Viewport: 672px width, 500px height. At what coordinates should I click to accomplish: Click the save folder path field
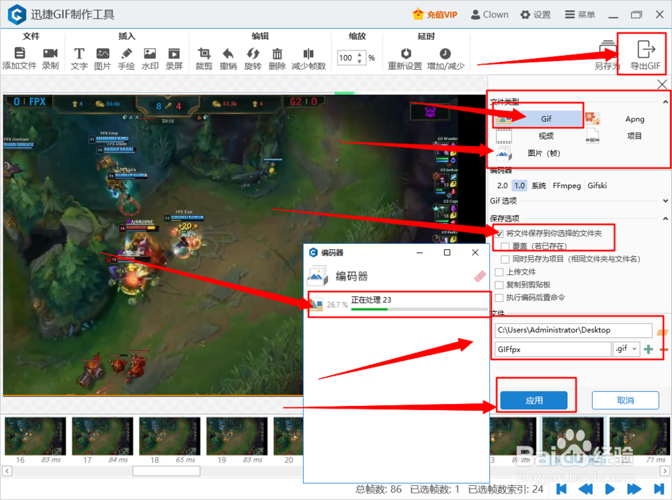pos(573,331)
